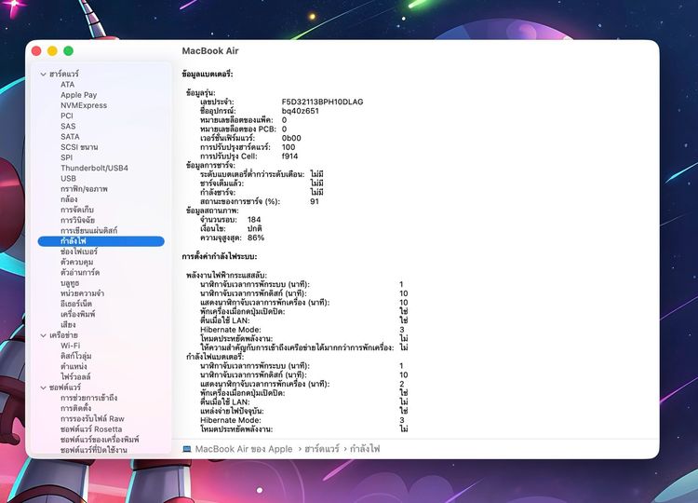
Task: Click MacBook Air ของ Apple in path bar
Action: point(244,449)
